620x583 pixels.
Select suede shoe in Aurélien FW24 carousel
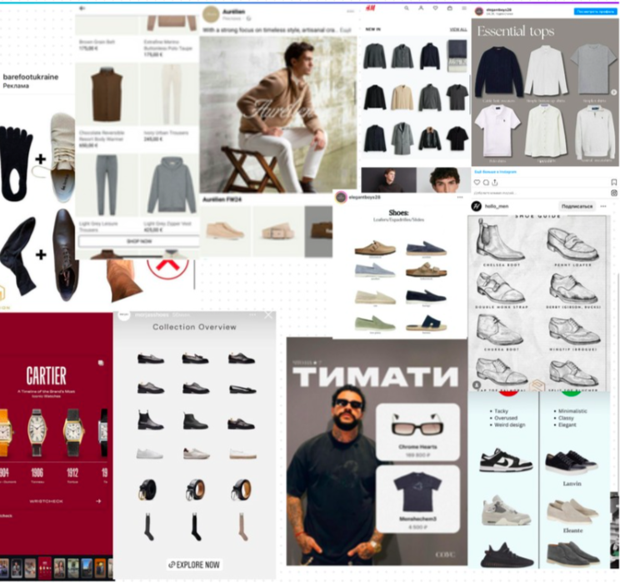pos(225,231)
